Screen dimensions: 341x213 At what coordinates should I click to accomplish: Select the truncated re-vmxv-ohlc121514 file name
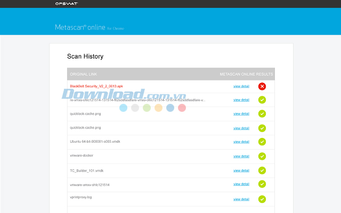(x=137, y=100)
